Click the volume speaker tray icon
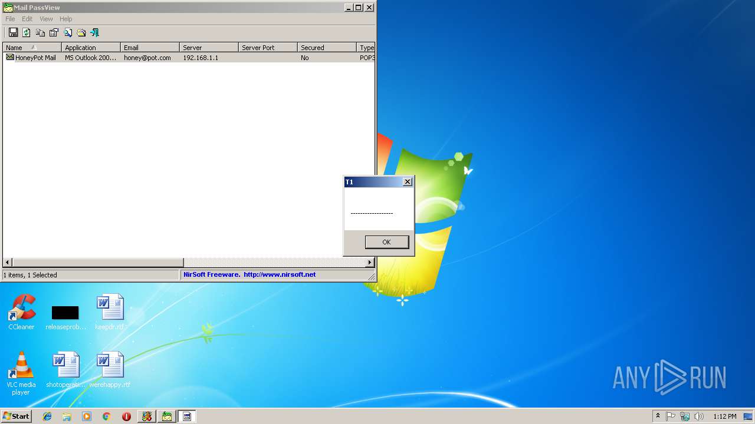 click(x=699, y=416)
